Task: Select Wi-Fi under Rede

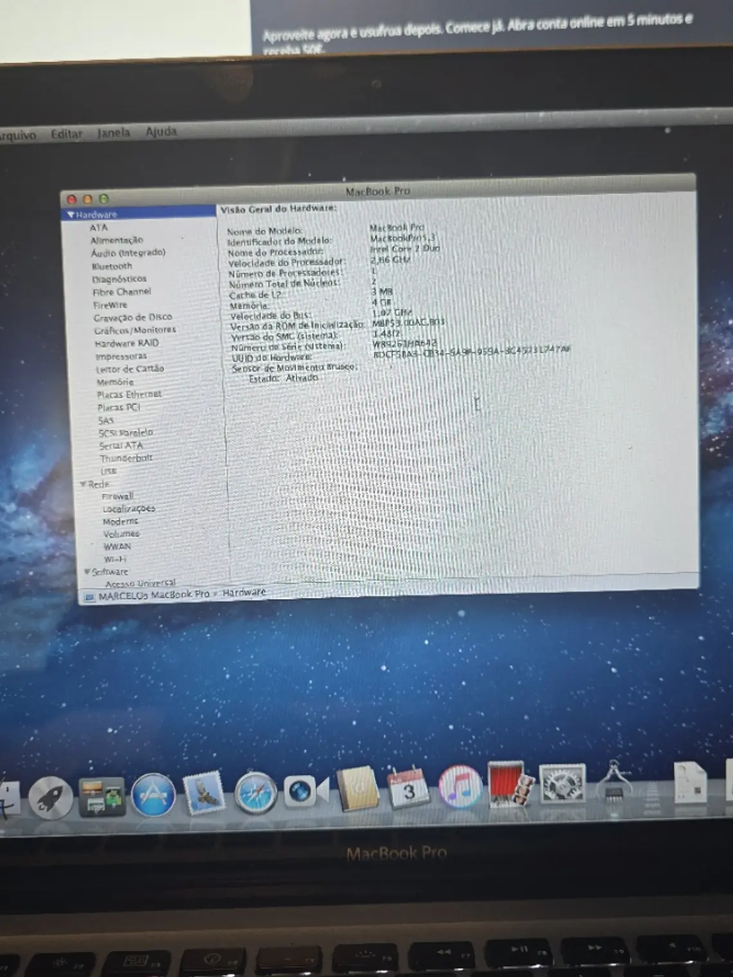Action: coord(115,559)
